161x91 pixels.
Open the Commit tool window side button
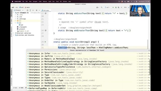12,21
